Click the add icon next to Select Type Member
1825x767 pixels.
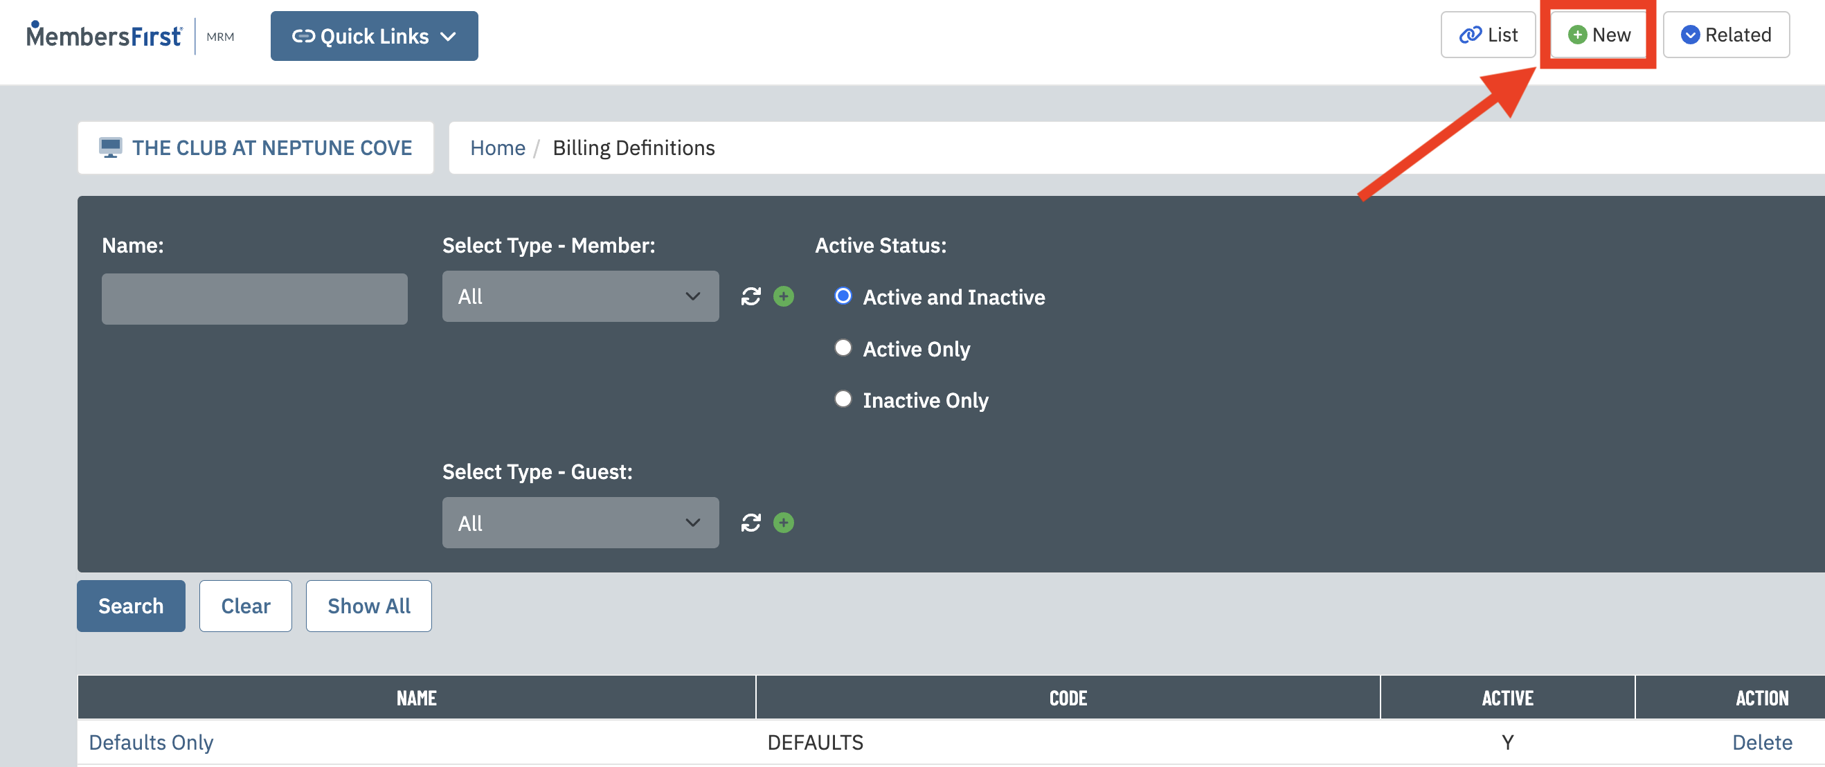pyautogui.click(x=786, y=296)
